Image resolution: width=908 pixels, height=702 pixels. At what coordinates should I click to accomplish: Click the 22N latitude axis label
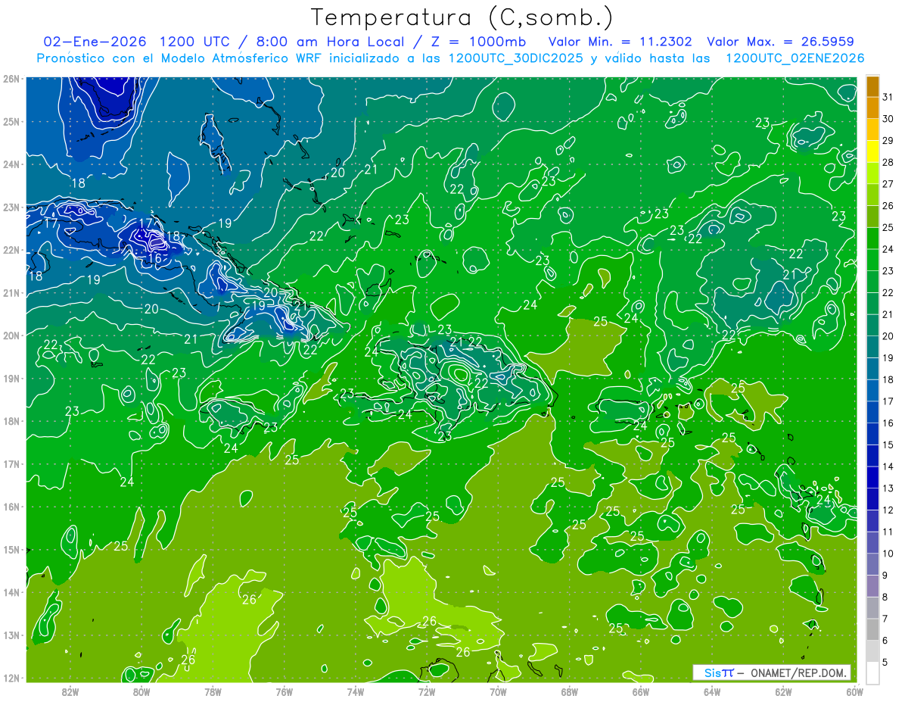tap(11, 250)
